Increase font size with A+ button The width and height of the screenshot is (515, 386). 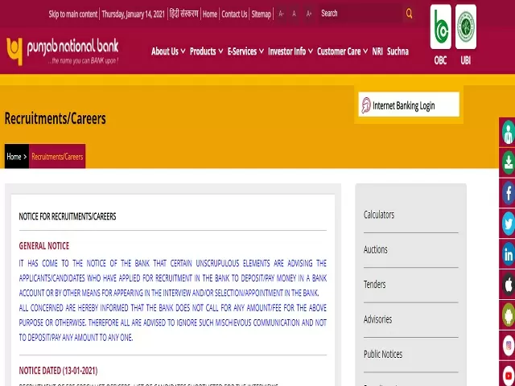(309, 14)
